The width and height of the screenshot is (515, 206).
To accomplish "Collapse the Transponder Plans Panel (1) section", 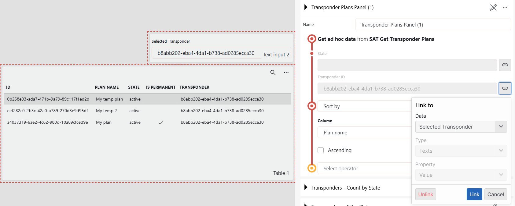I will click(306, 7).
